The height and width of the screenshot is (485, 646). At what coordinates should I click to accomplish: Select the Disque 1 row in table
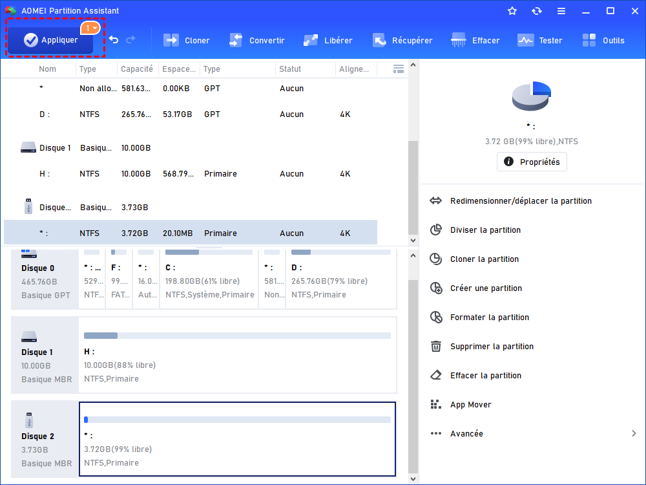pyautogui.click(x=191, y=147)
